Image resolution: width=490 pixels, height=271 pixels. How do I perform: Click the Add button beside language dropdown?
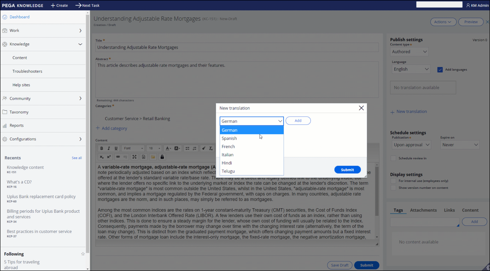coord(298,121)
